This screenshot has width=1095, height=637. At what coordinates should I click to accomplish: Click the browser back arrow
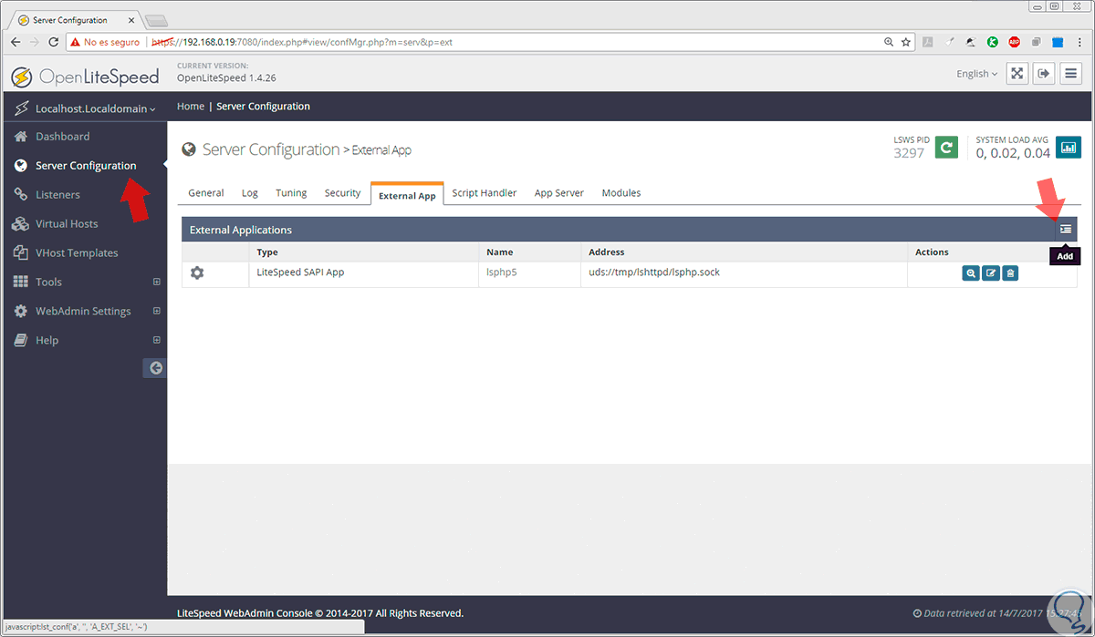coord(16,42)
